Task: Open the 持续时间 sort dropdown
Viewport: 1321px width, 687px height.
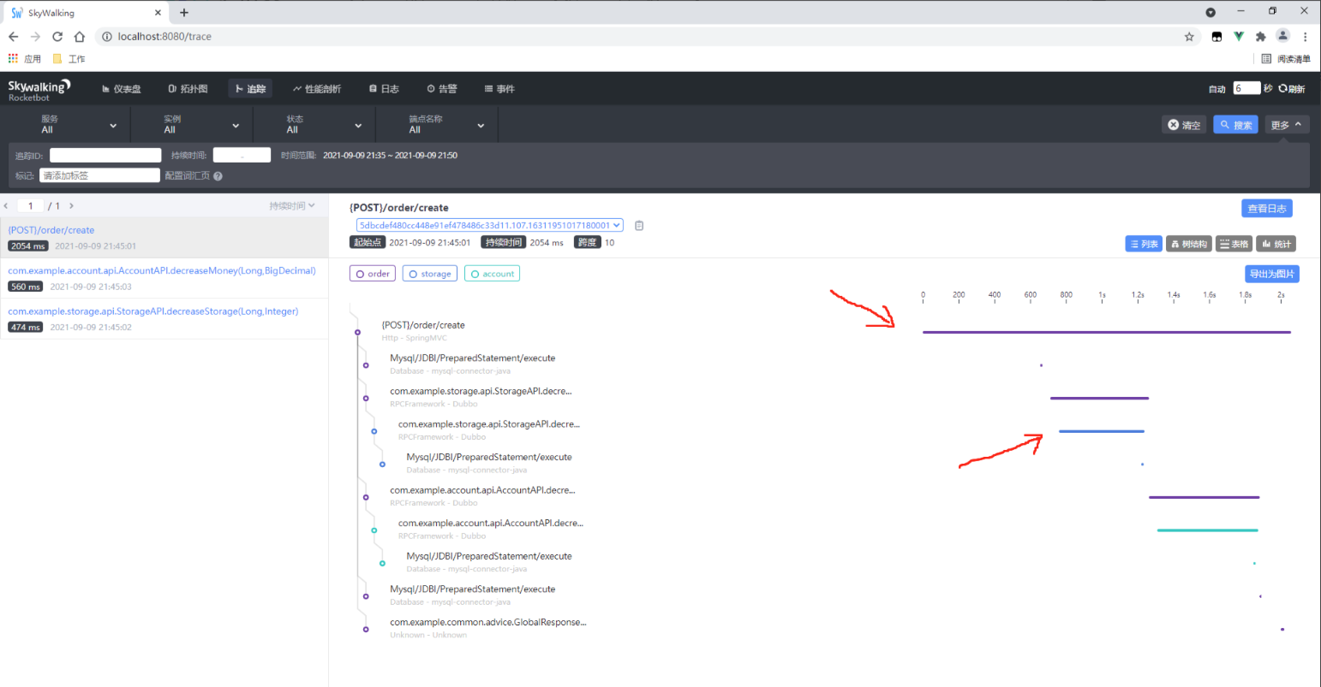Action: point(292,206)
